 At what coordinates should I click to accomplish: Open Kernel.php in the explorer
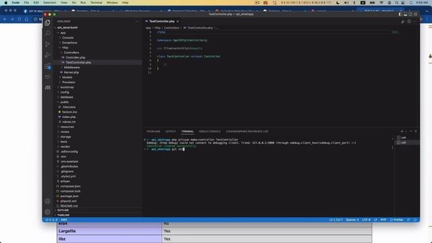pyautogui.click(x=71, y=72)
